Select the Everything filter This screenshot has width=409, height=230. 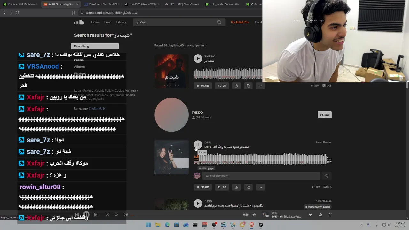[x=95, y=46]
